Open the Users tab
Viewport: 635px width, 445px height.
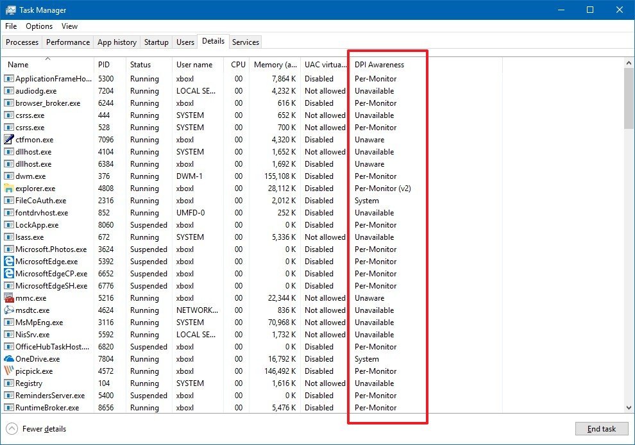[185, 42]
